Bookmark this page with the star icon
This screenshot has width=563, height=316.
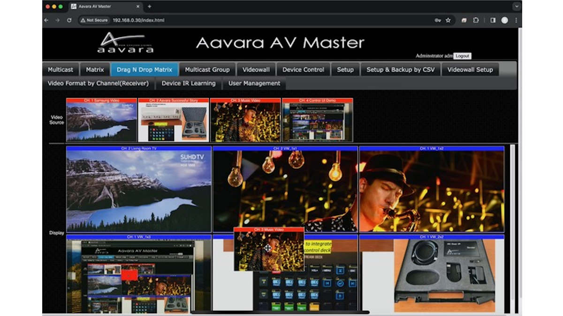tap(448, 20)
